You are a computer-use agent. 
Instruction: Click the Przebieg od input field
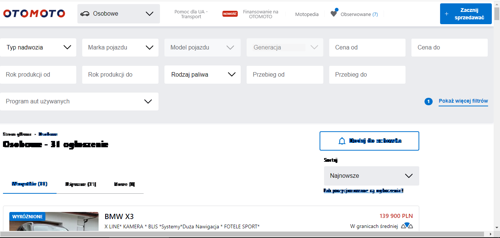(285, 74)
